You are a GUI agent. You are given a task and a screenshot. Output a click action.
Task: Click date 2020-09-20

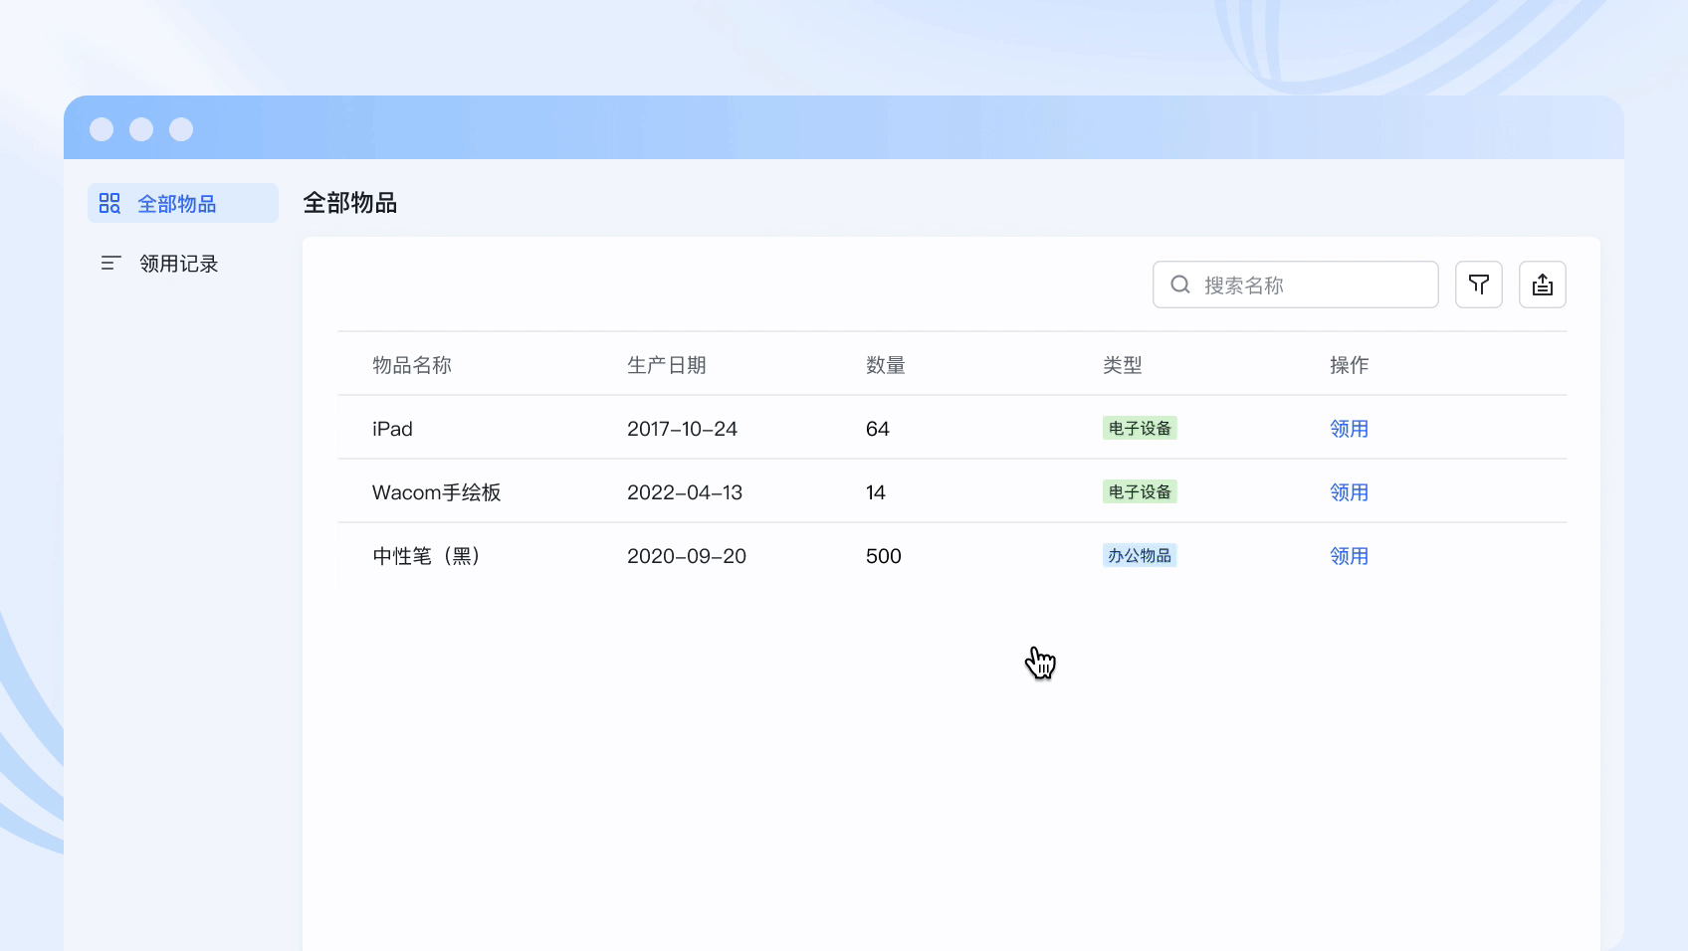pyautogui.click(x=687, y=556)
